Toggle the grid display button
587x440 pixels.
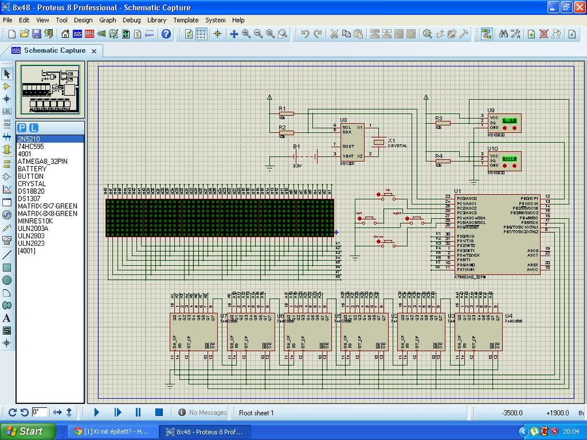pos(201,34)
